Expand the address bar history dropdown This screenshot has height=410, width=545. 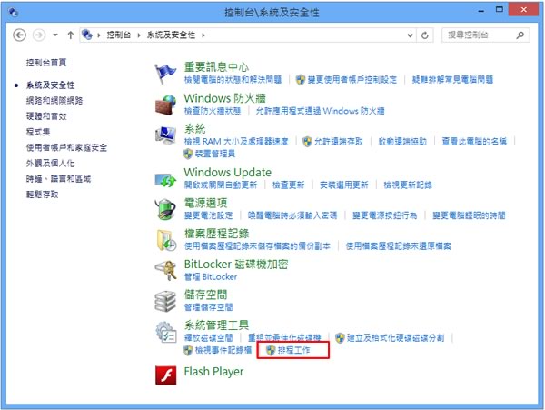pos(411,35)
